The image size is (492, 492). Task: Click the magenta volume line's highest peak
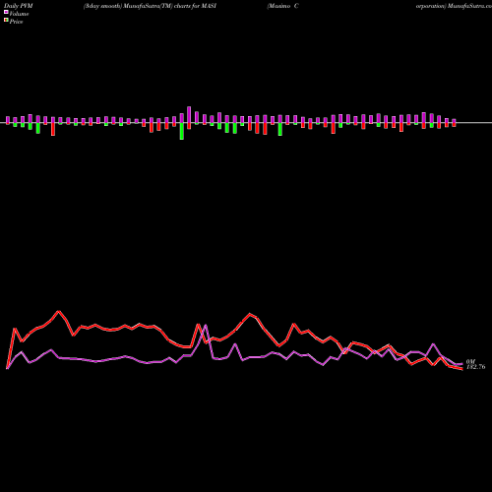pyautogui.click(x=206, y=325)
